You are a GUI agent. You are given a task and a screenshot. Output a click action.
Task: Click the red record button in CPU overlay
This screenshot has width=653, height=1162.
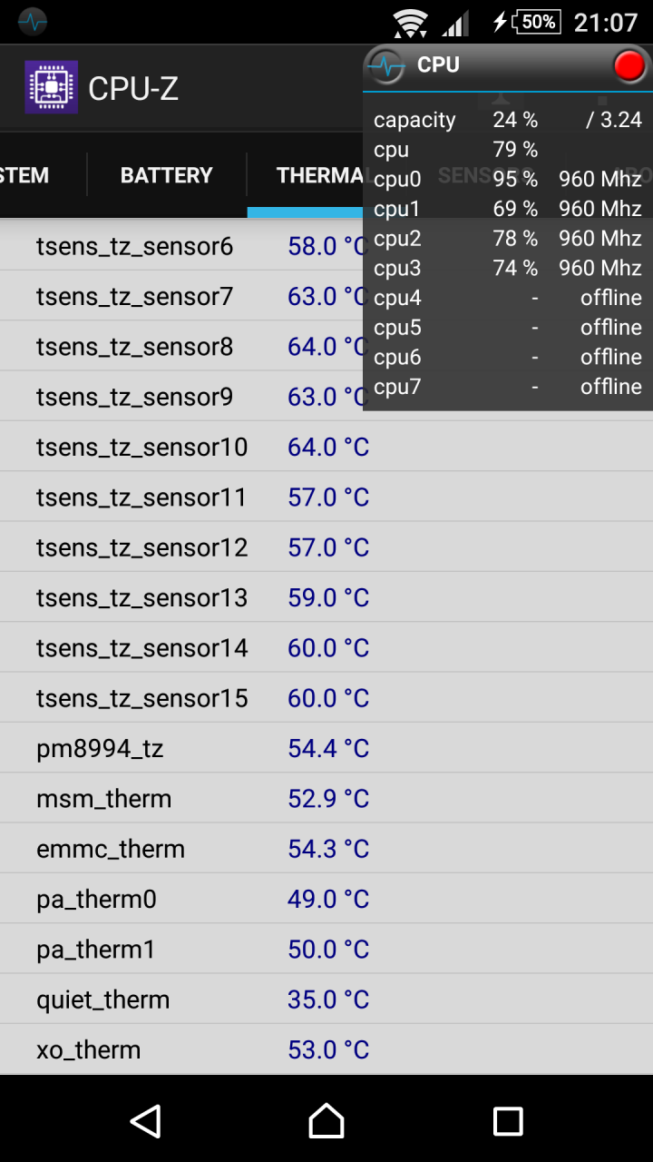coord(629,66)
